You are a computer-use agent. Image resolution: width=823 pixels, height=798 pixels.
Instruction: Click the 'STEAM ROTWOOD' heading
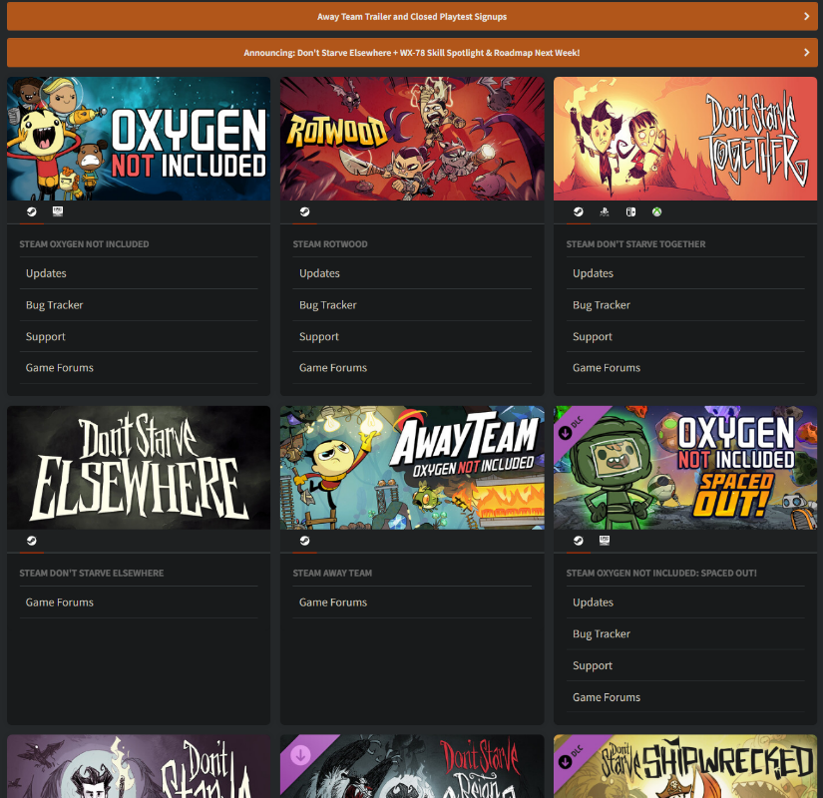coord(330,244)
